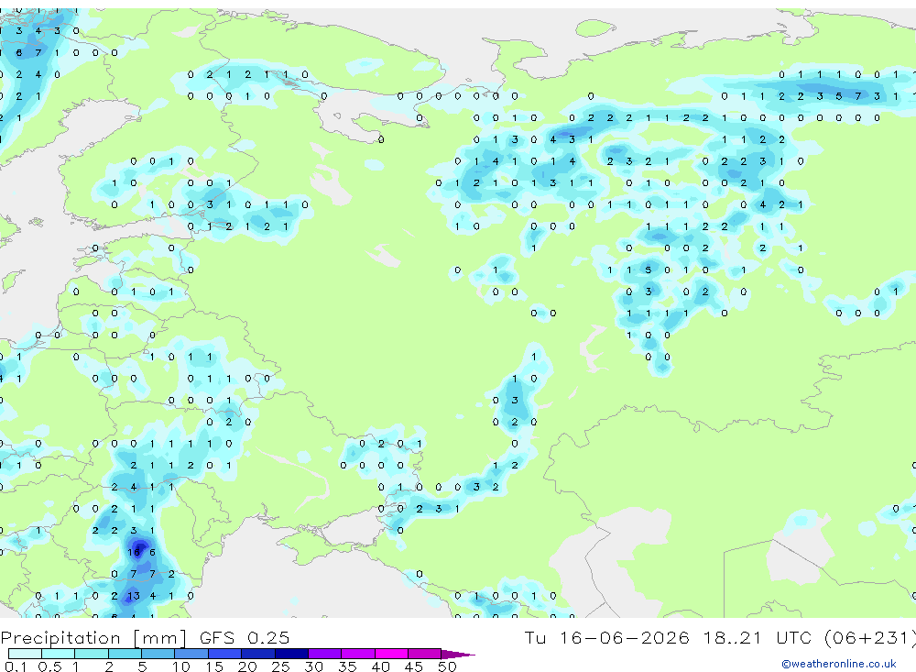Click the legend label '25'
Screen dimensions: 916x672
pos(281,666)
